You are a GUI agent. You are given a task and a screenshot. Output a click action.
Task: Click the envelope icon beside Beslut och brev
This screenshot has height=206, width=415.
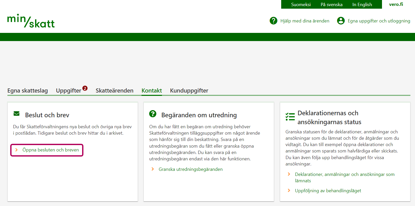[17, 114]
